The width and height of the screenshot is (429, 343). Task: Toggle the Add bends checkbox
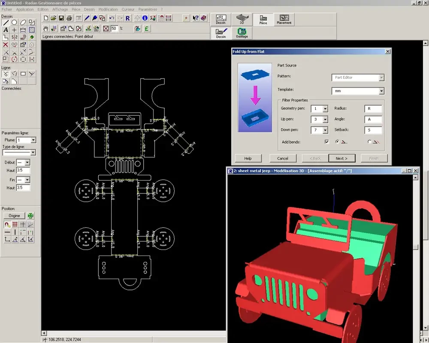point(326,141)
